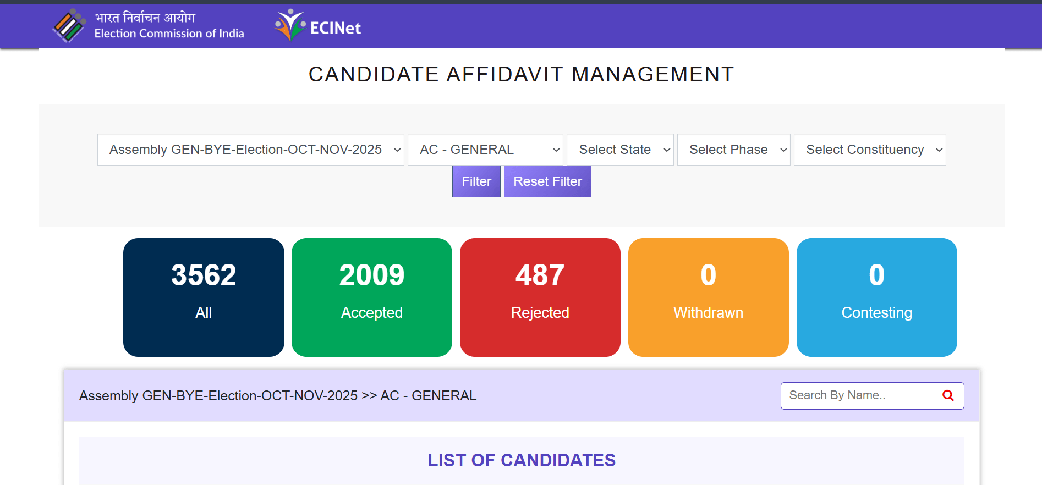
Task: Click the Election Commission of India logo
Action: [x=69, y=25]
